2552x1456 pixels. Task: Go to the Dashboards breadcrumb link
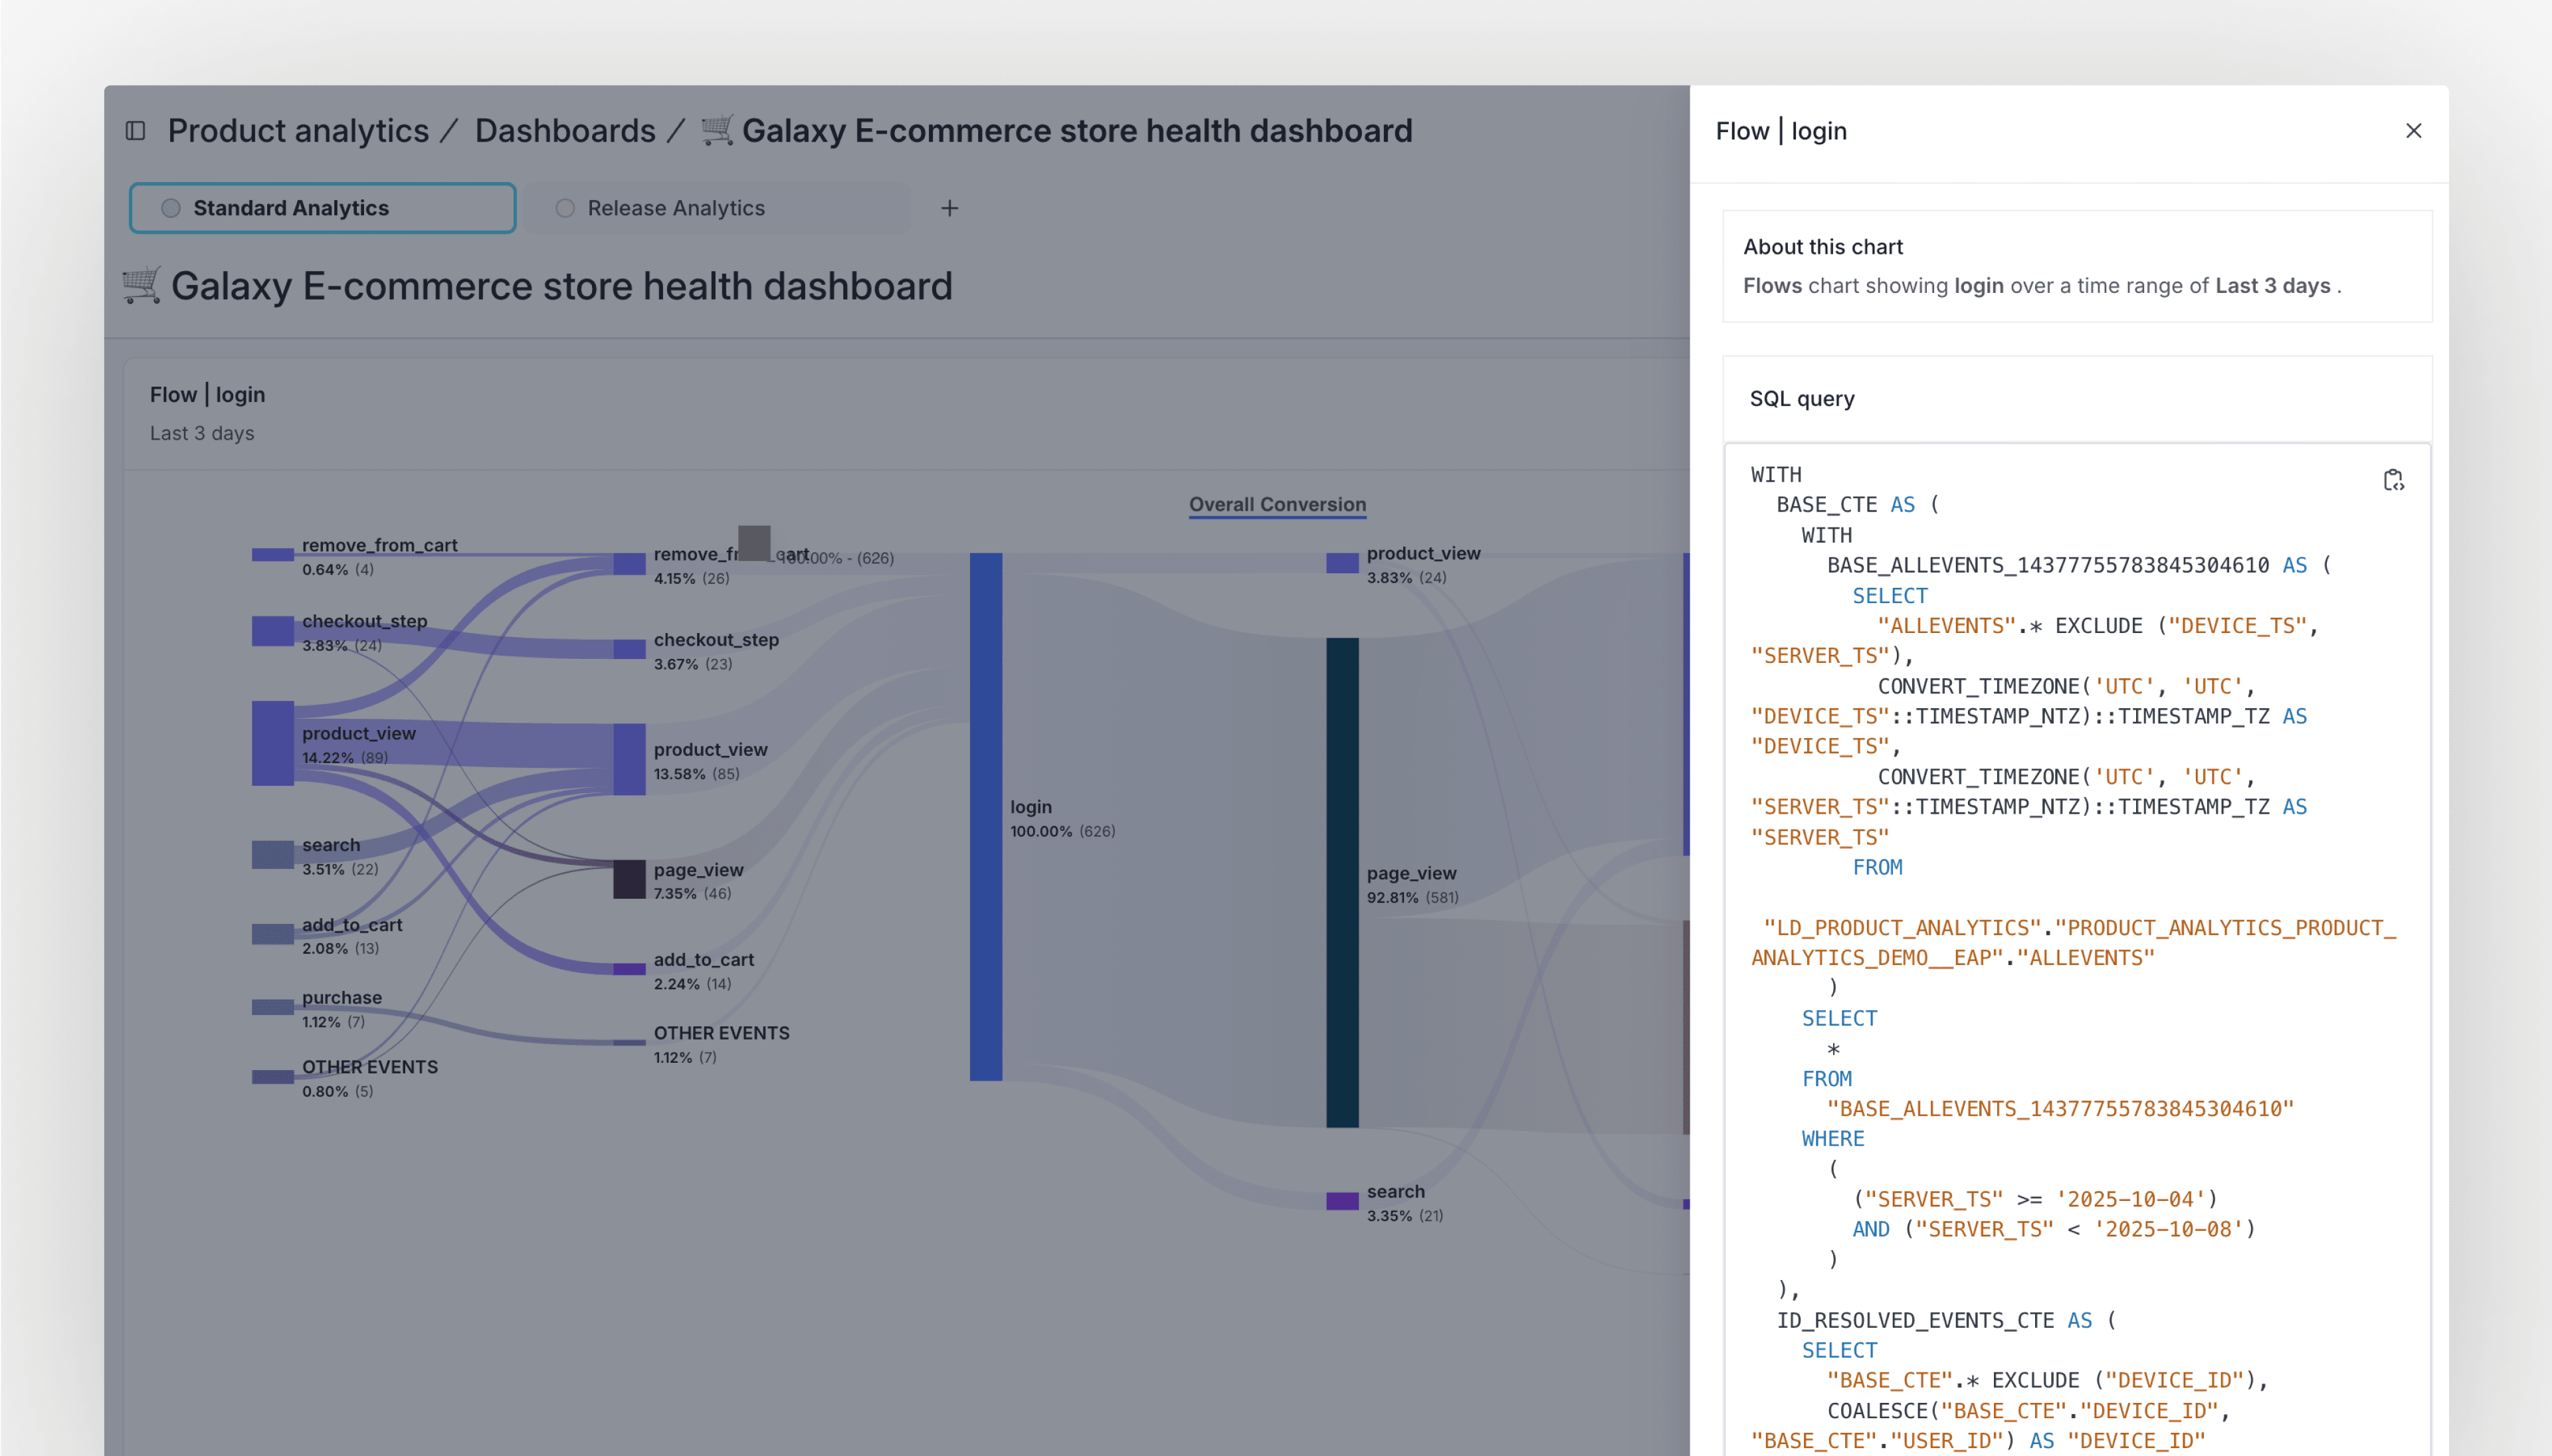(565, 131)
